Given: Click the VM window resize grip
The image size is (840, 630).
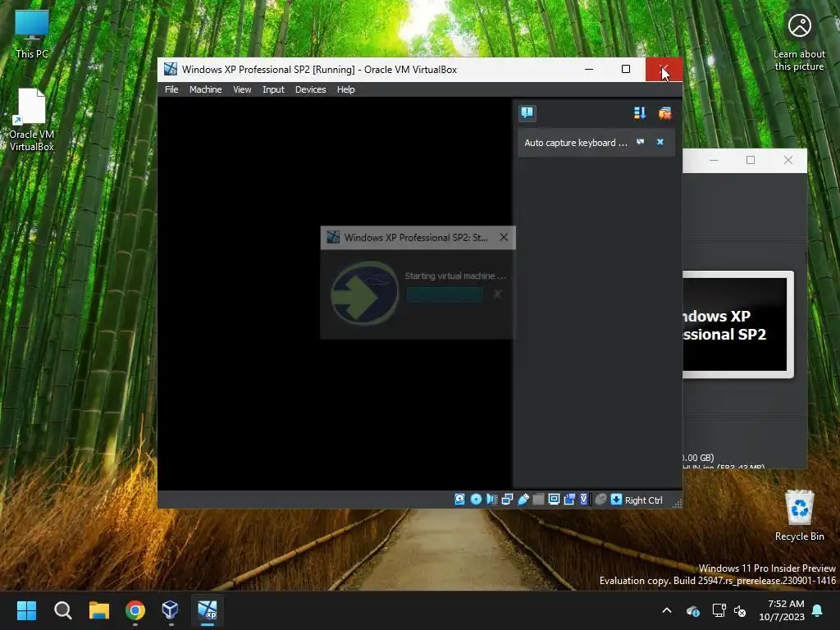Looking at the screenshot, I should tap(677, 503).
